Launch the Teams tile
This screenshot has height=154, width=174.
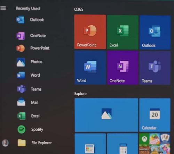click(155, 68)
